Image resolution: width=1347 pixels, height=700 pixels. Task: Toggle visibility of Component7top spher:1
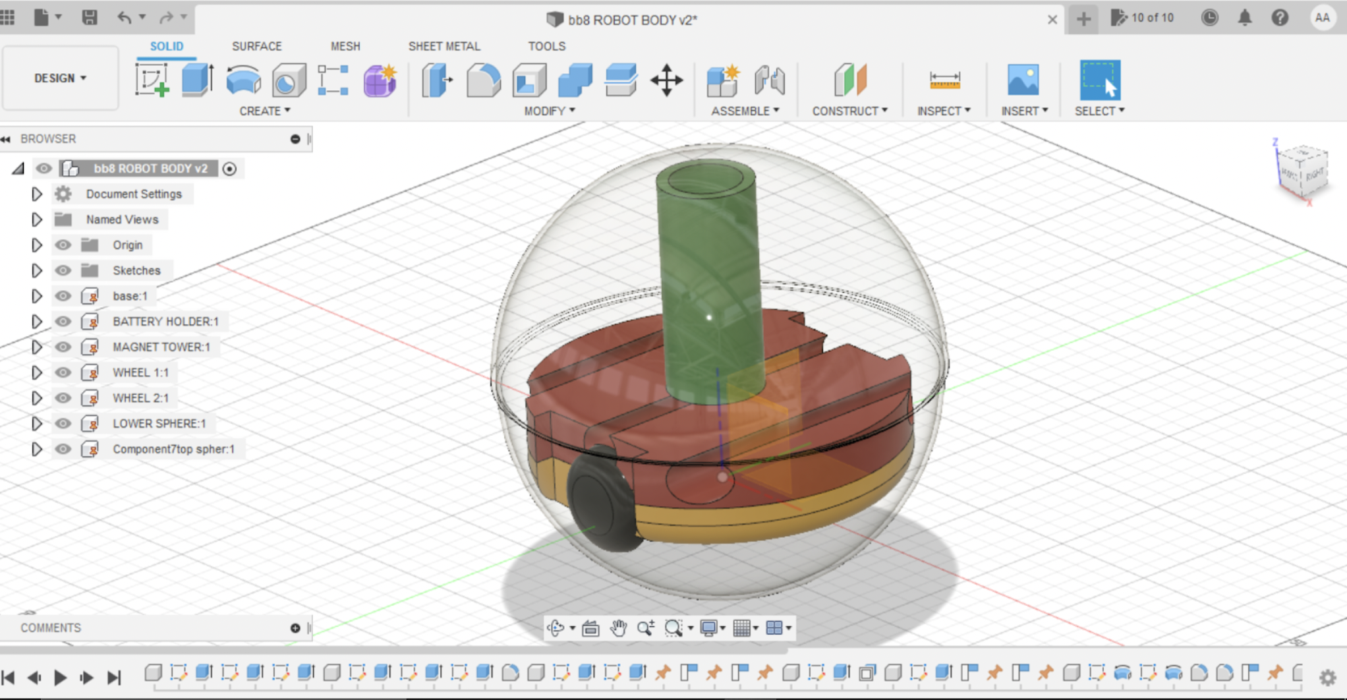[63, 449]
